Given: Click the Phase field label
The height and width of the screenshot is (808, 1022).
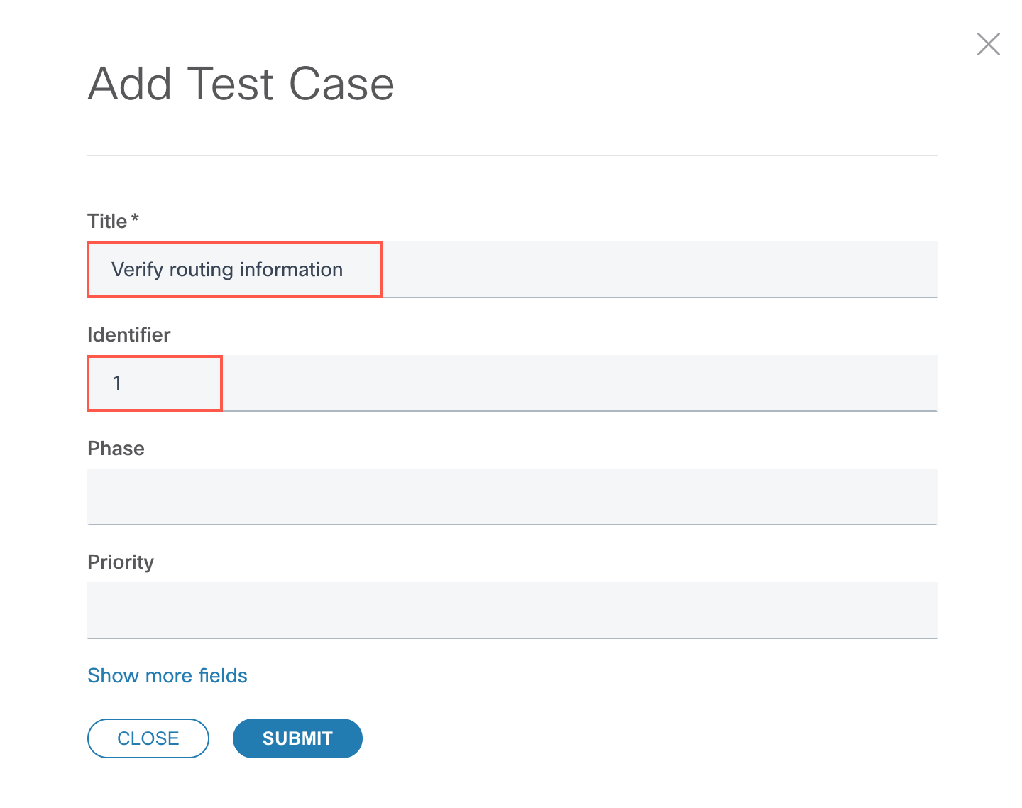Looking at the screenshot, I should (116, 448).
